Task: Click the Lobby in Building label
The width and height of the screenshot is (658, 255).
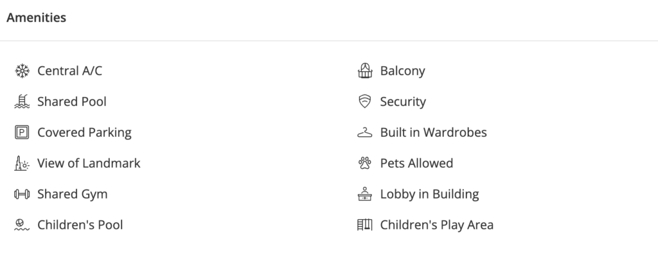Action: click(429, 194)
